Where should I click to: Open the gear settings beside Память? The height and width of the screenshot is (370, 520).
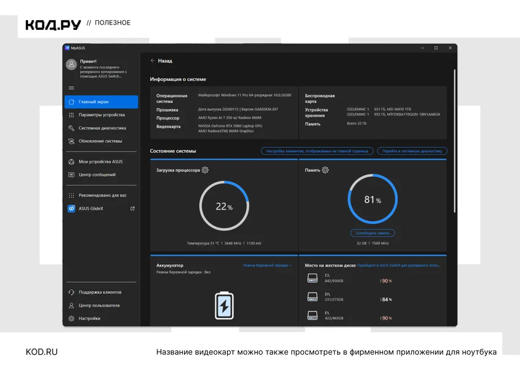point(325,170)
